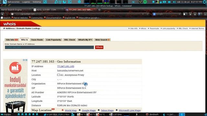Click the mail envelope tray icon
The width and height of the screenshot is (207, 116).
169,2
